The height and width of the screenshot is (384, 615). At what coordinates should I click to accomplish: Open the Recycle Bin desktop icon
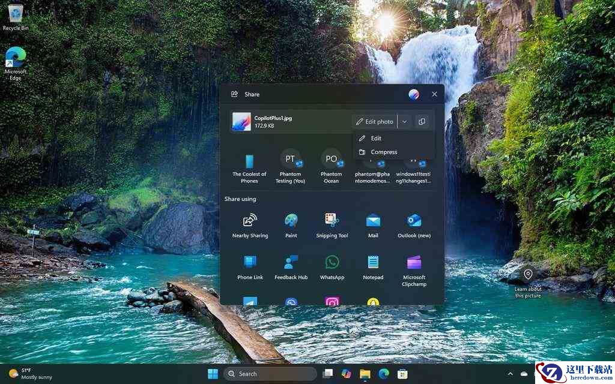click(x=16, y=17)
